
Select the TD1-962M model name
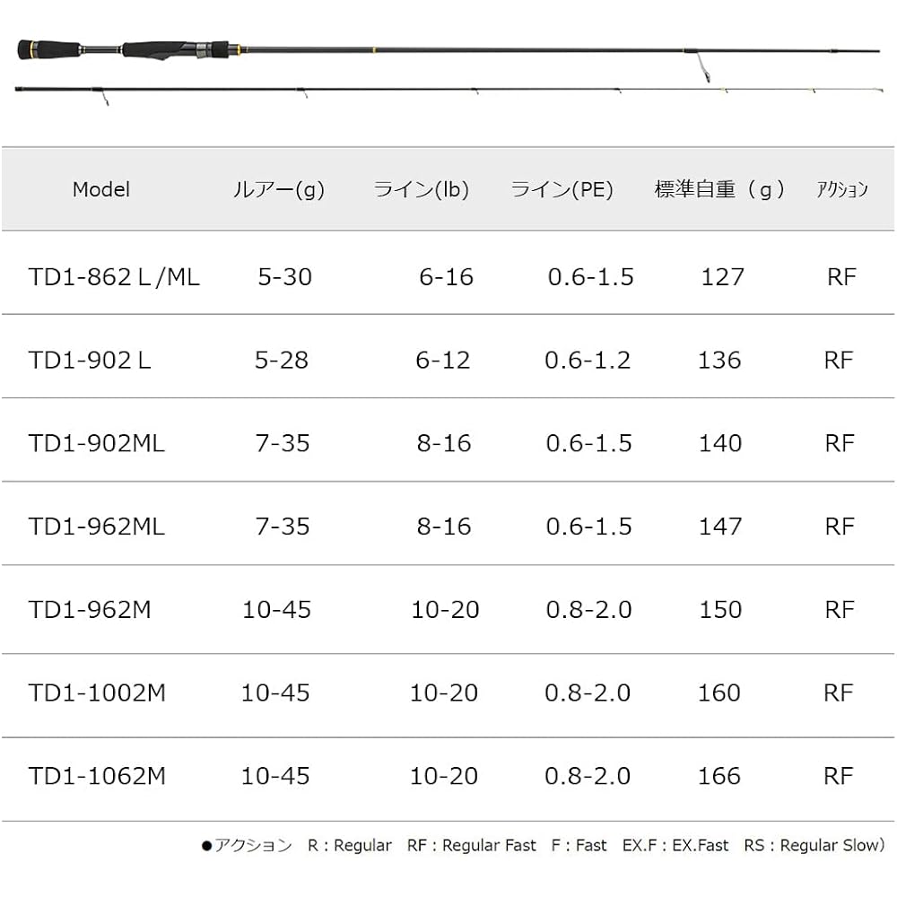(90, 610)
